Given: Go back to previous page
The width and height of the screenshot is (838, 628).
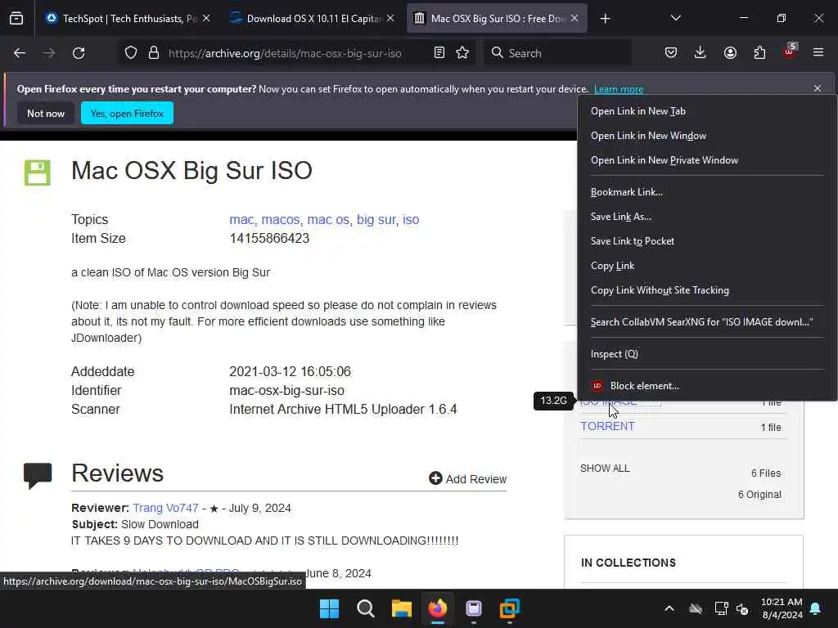Looking at the screenshot, I should coord(20,53).
